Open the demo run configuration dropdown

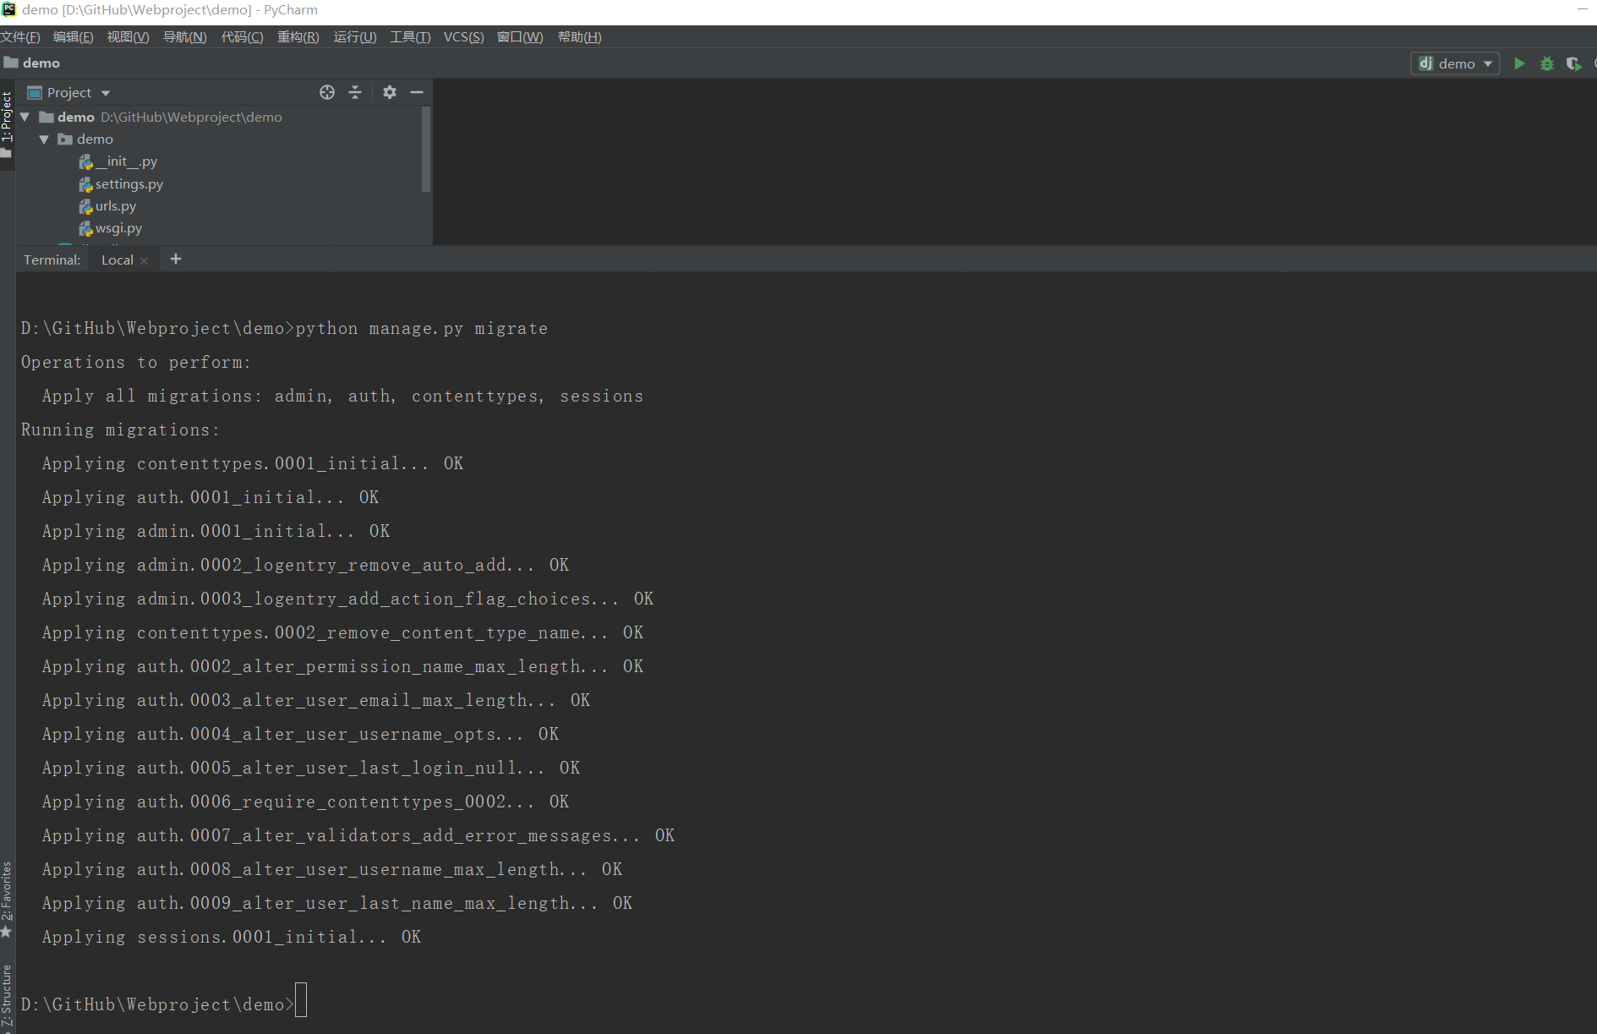(x=1455, y=63)
